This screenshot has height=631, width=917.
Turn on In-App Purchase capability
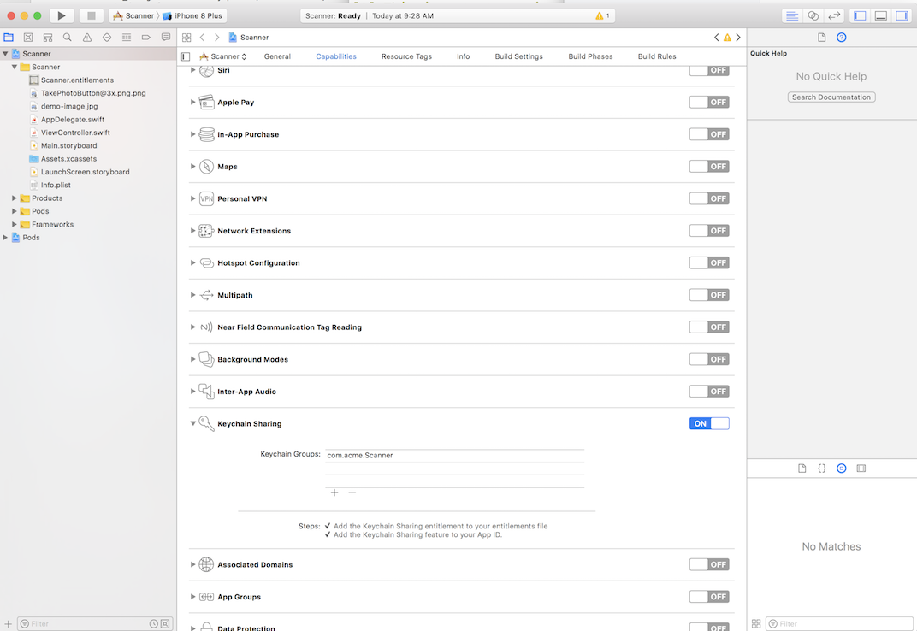click(709, 134)
